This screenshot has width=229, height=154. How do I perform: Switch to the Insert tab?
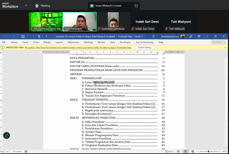point(25,42)
